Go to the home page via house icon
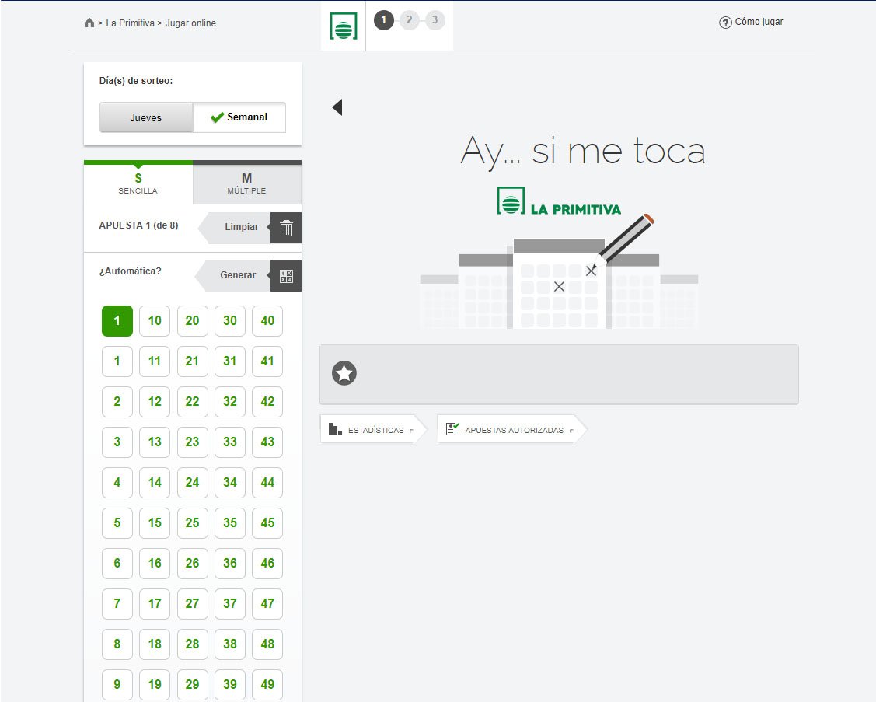This screenshot has height=702, width=876. click(89, 23)
